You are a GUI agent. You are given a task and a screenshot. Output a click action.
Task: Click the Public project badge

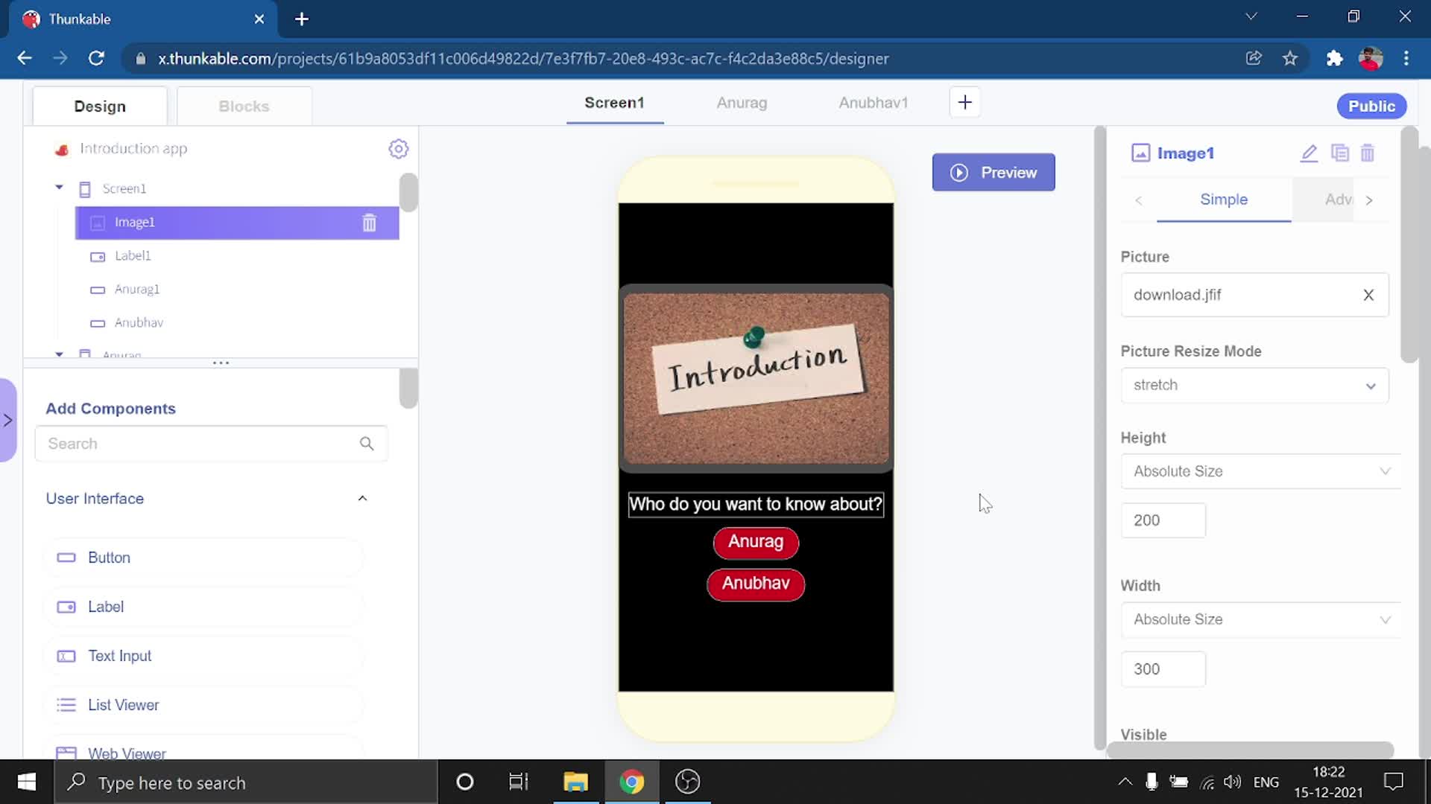(x=1371, y=106)
